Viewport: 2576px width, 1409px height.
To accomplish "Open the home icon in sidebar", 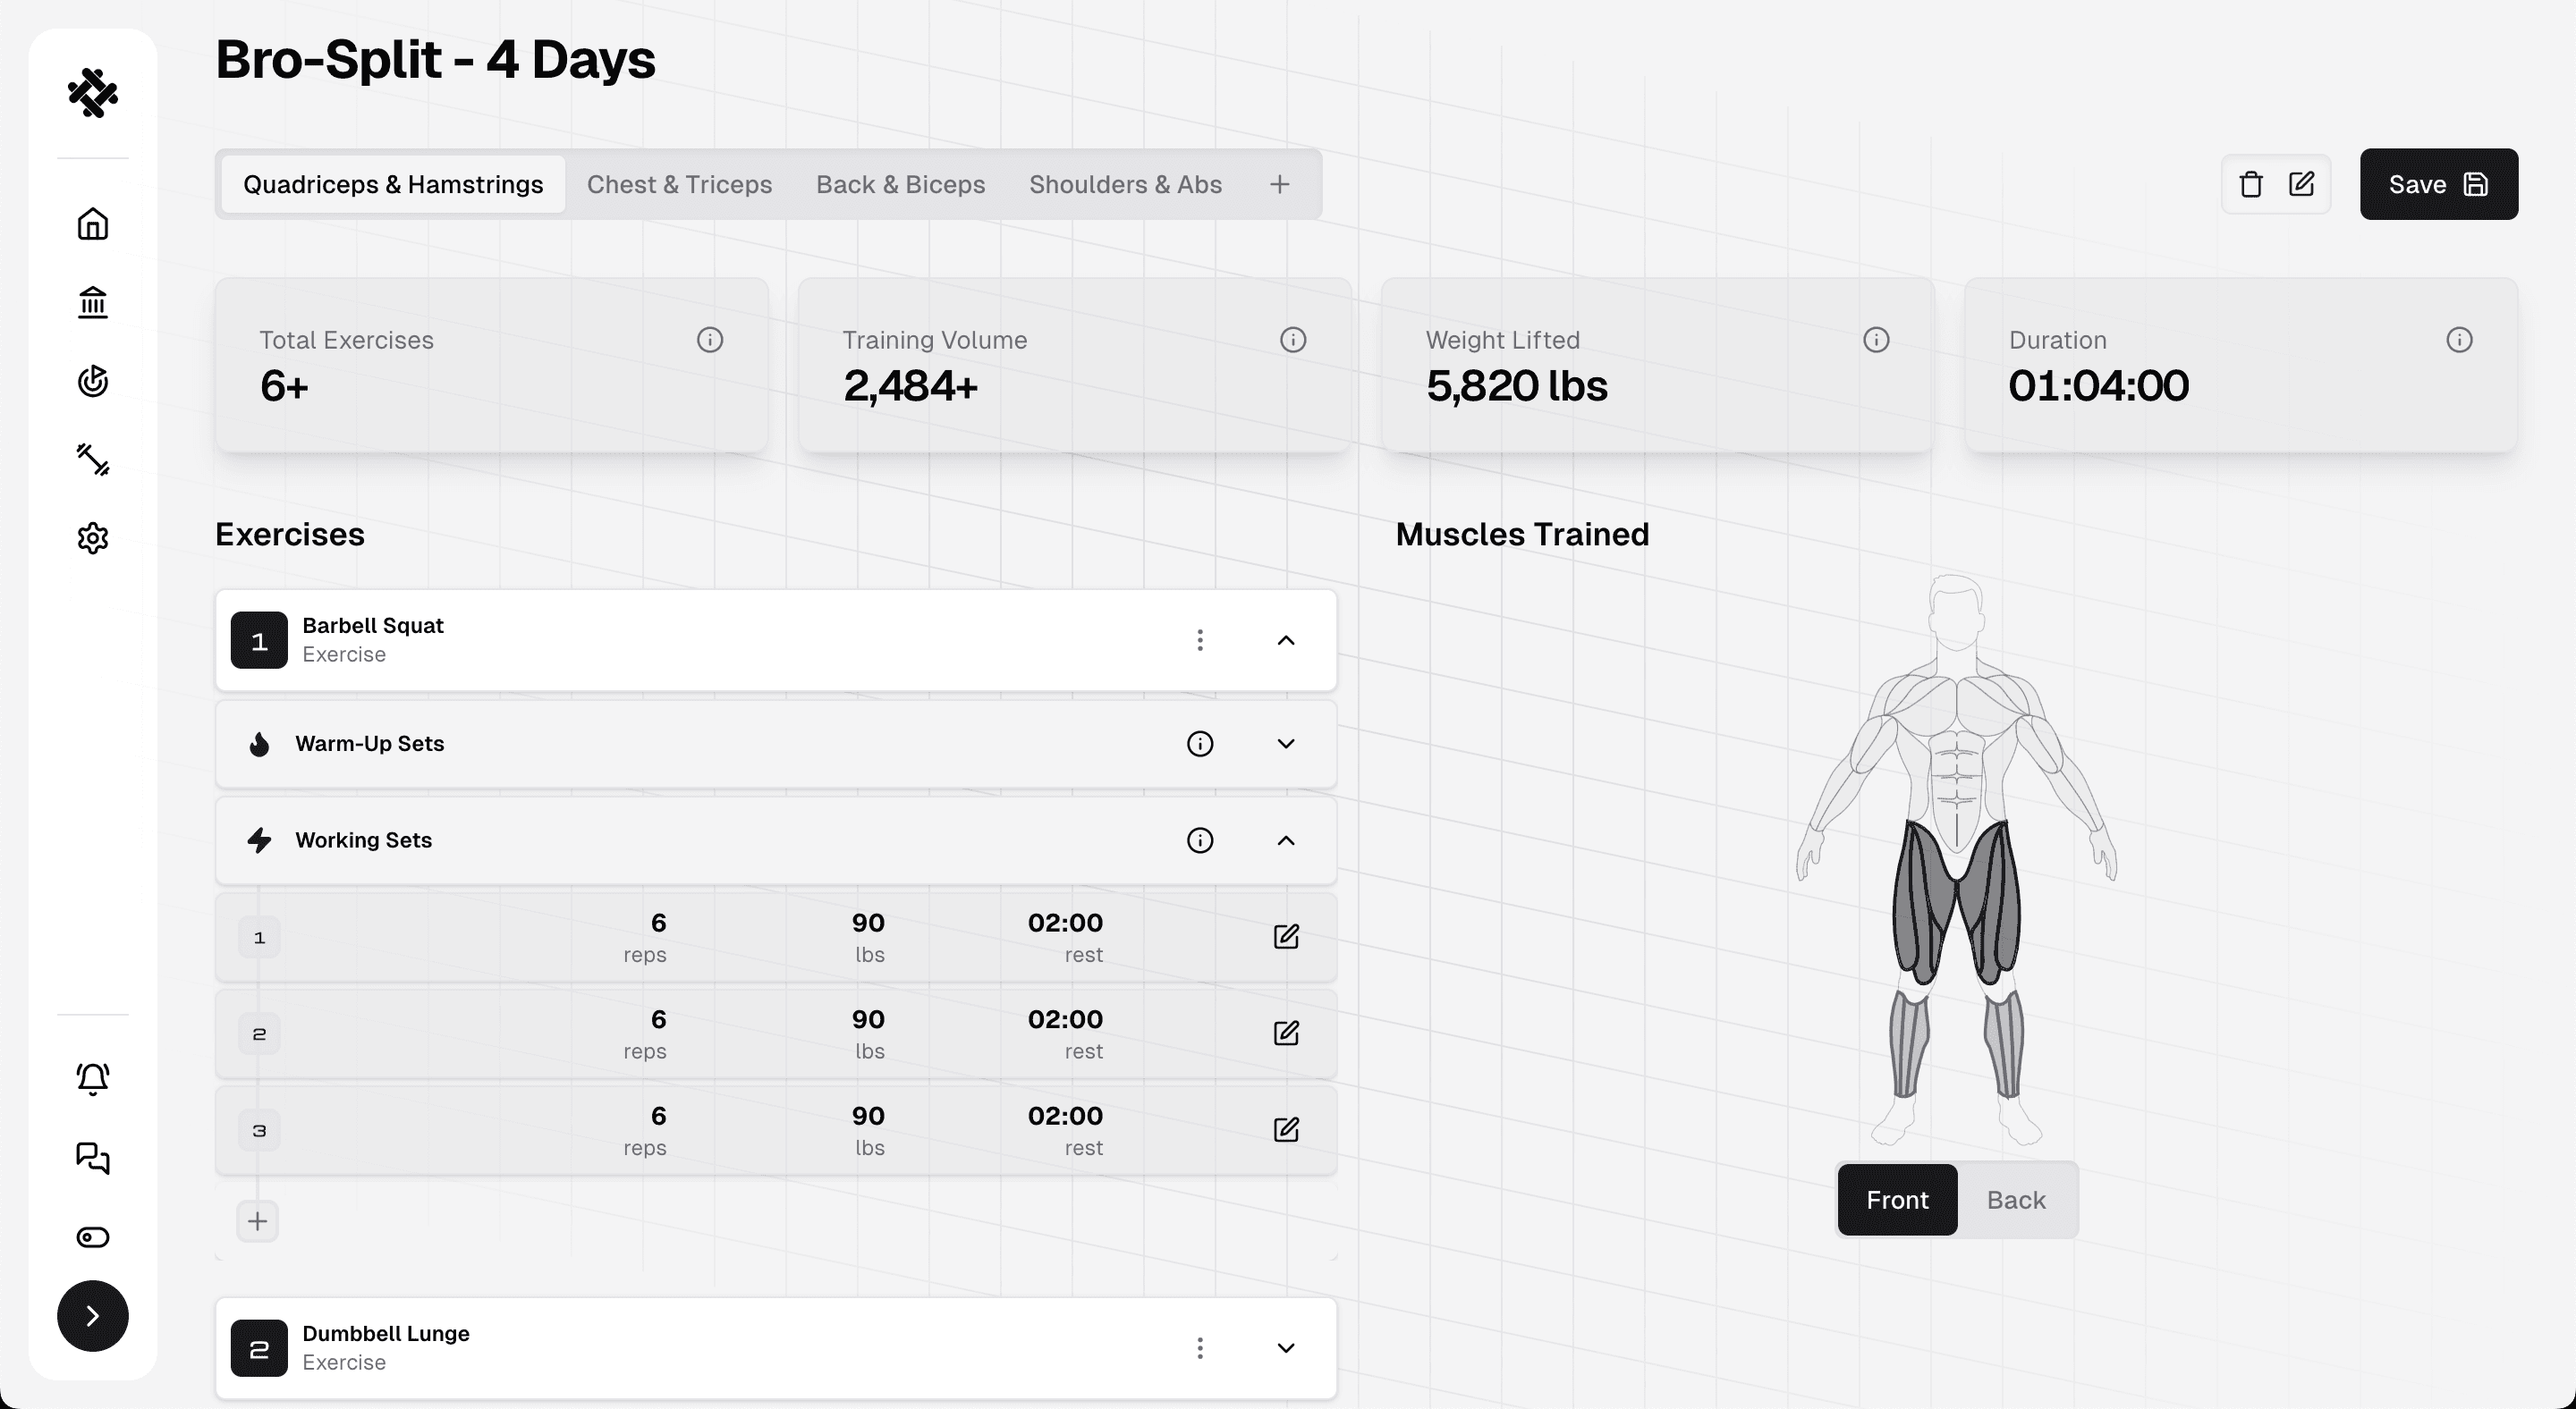I will click(92, 224).
